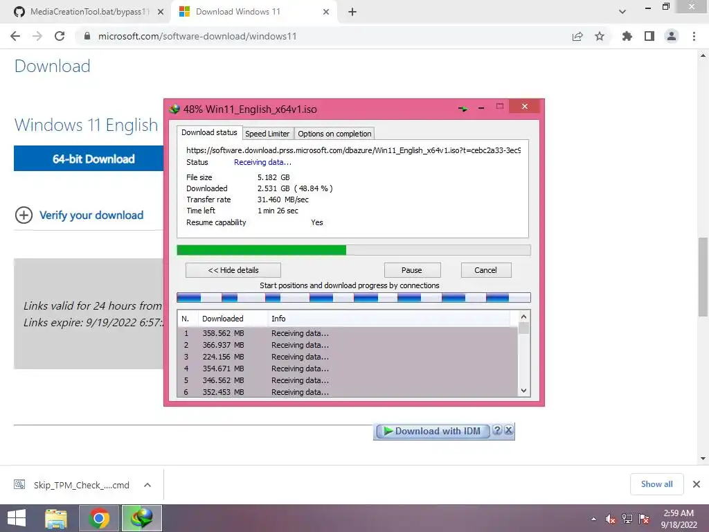Click the IDM globe icon in dialog title
The width and height of the screenshot is (709, 532).
coord(174,109)
